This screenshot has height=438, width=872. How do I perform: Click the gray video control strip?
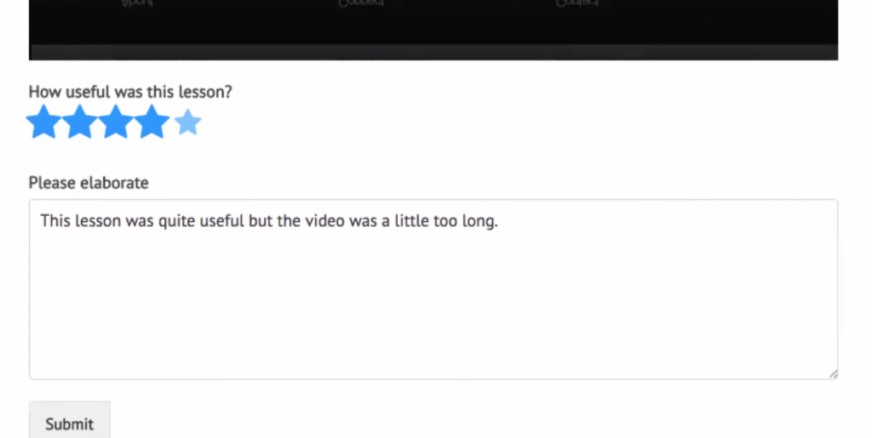pos(433,52)
